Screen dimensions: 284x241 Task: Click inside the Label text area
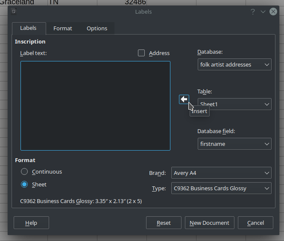click(x=95, y=106)
